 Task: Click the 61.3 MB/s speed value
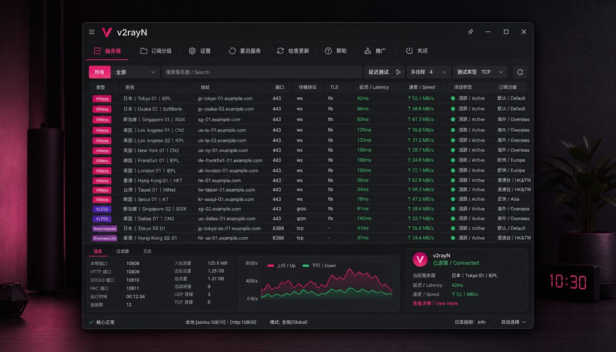(421, 120)
